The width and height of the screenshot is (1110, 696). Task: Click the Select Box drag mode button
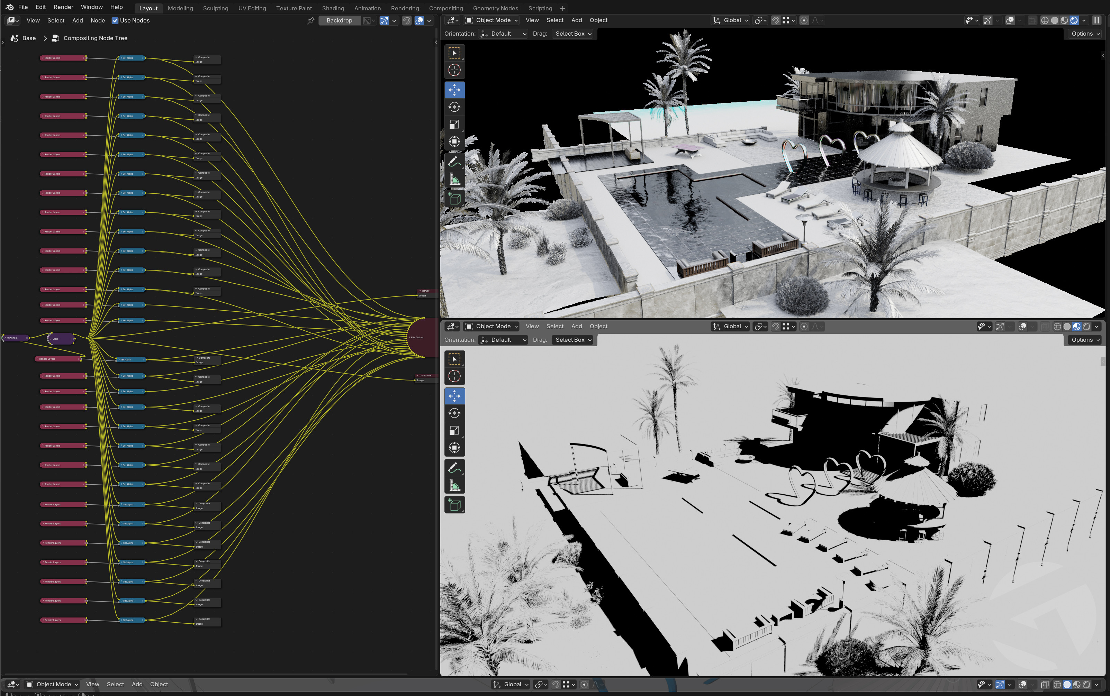click(x=572, y=33)
